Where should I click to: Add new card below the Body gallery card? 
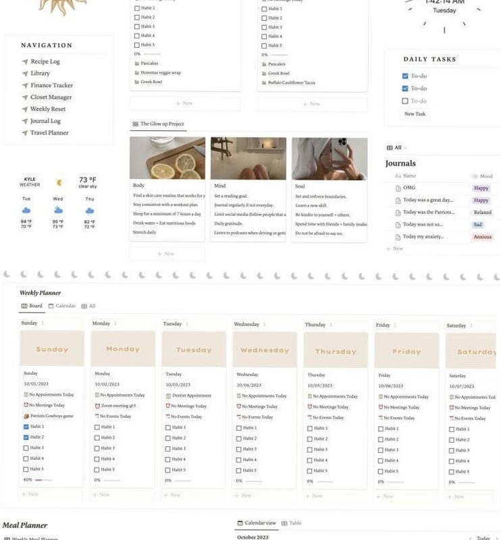coord(167,254)
